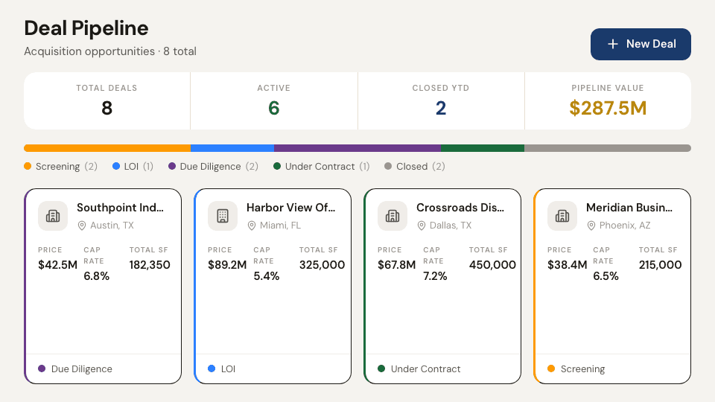Open the Active deals stat card
Viewport: 715px width, 402px height.
pos(273,100)
